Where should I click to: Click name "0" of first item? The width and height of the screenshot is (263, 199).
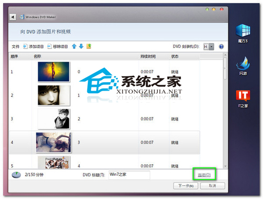pyautogui.click(x=79, y=72)
